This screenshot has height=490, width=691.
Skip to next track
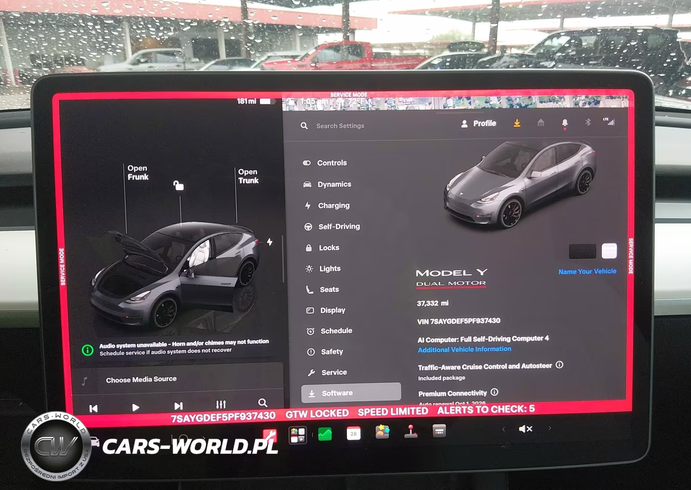(178, 406)
